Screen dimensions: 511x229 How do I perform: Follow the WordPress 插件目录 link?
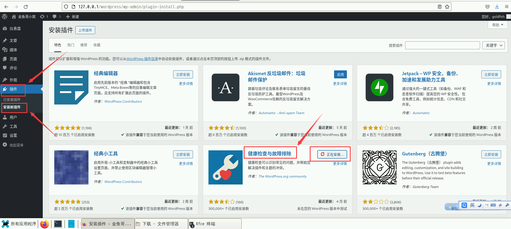tap(142, 59)
